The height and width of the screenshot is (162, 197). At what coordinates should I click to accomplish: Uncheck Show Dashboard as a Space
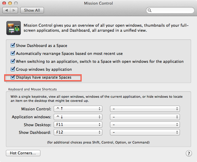13,45
